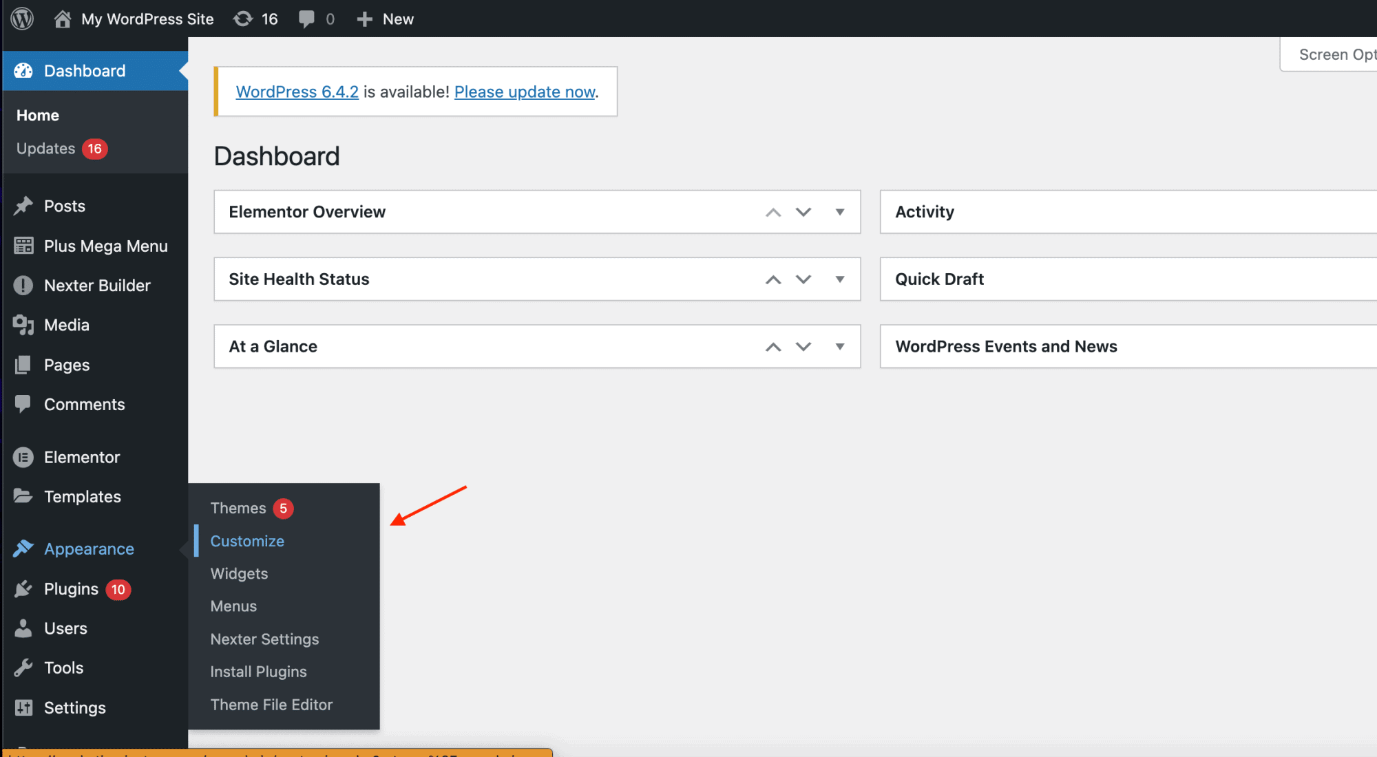Go to Home under Dashboard menu
The width and height of the screenshot is (1377, 757).
[38, 116]
